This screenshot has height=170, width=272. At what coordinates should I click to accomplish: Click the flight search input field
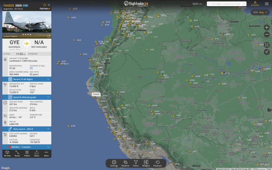point(226,4)
